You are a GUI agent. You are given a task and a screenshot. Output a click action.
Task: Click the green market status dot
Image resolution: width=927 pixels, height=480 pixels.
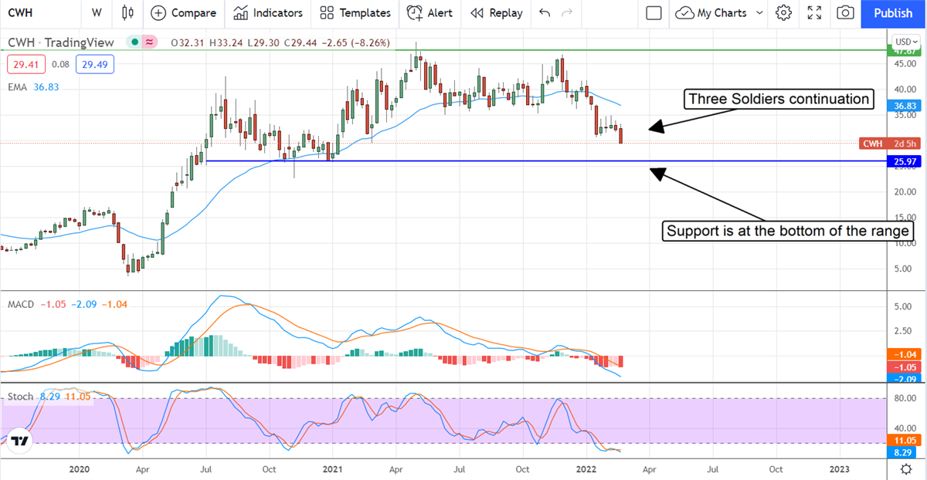135,42
